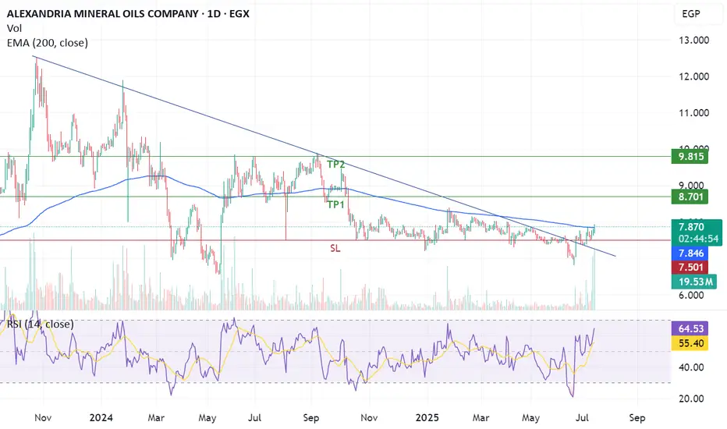Image resolution: width=727 pixels, height=429 pixels.
Task: Select the SL annotation text
Action: (x=335, y=249)
